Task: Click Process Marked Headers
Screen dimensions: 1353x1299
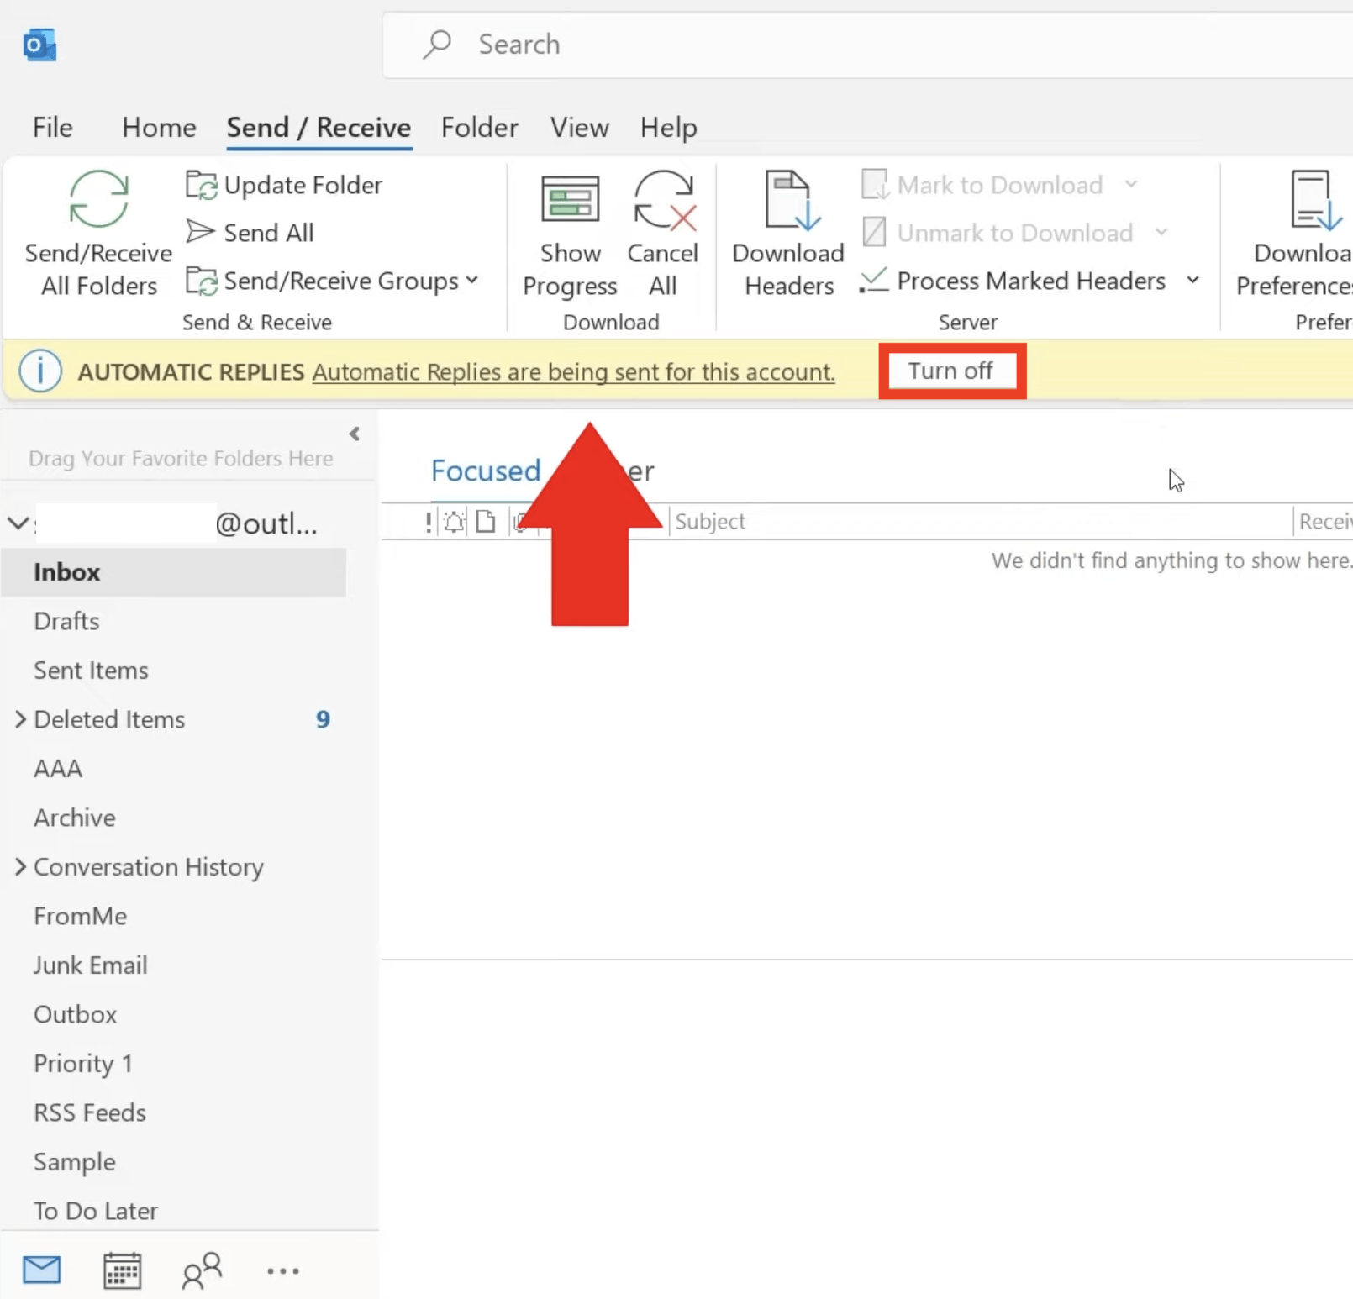Action: (x=1013, y=281)
